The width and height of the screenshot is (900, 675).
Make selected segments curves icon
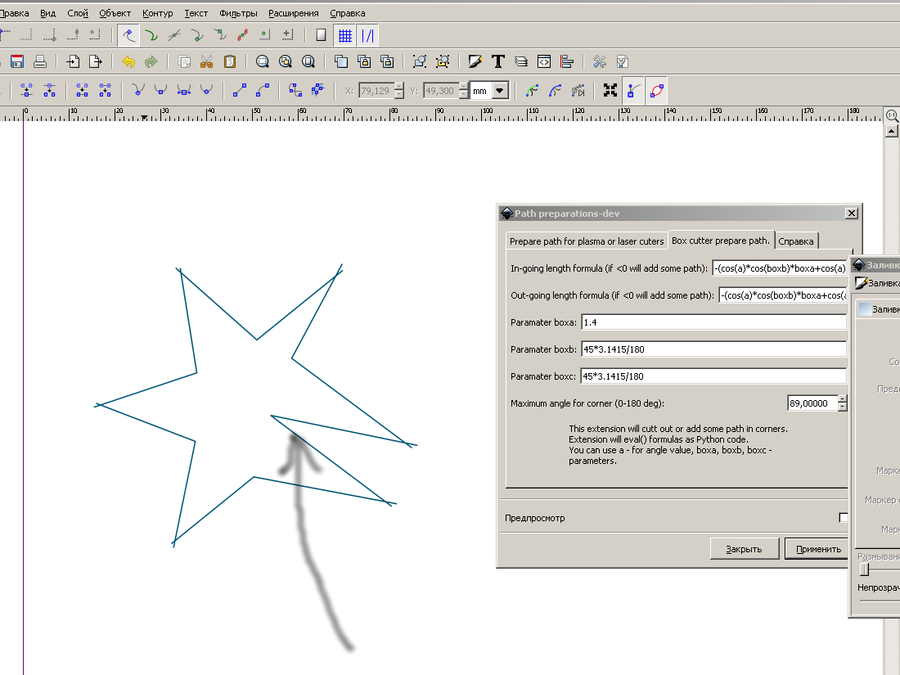click(263, 90)
